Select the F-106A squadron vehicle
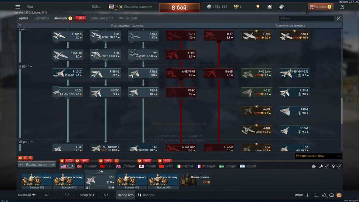Image resolution: width=359 pixels, height=202 pixels. pyautogui.click(x=294, y=130)
